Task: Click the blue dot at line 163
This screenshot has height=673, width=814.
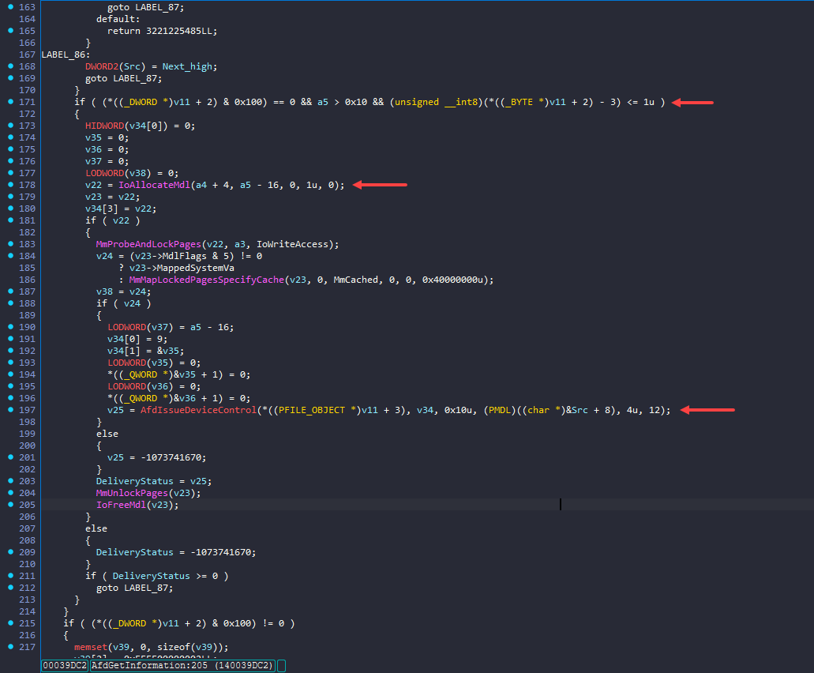Action: tap(10, 7)
